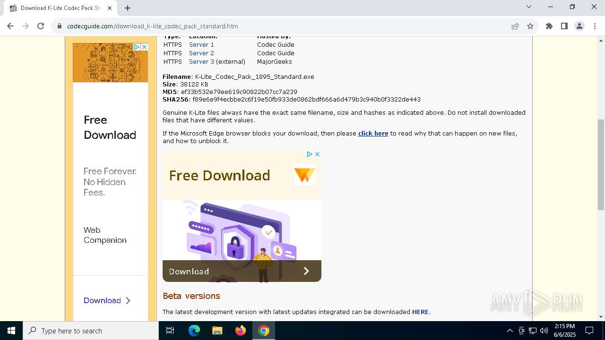Click the scrollbar down arrow
605x340 pixels.
[601, 317]
